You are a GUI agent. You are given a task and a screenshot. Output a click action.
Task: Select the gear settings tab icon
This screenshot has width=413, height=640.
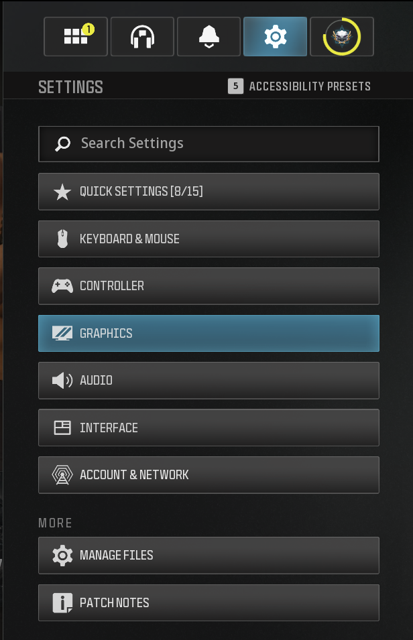[x=275, y=37]
